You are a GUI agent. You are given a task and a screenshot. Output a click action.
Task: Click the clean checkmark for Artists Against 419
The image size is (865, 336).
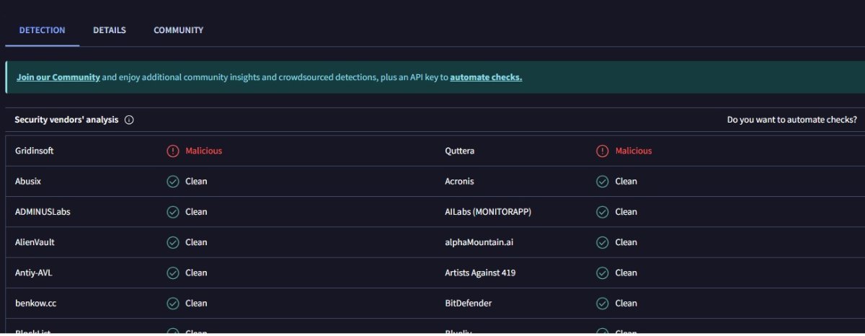point(603,273)
